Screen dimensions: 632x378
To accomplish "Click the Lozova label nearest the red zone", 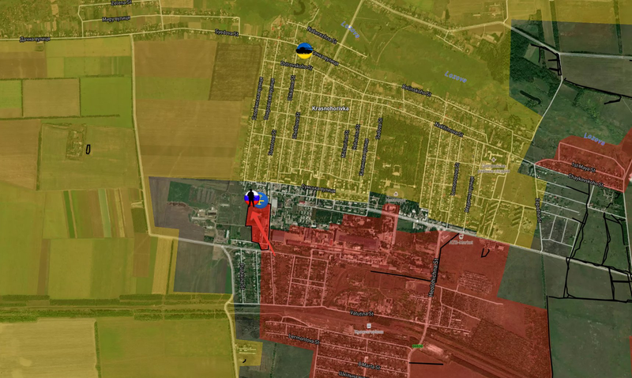I will [x=593, y=139].
